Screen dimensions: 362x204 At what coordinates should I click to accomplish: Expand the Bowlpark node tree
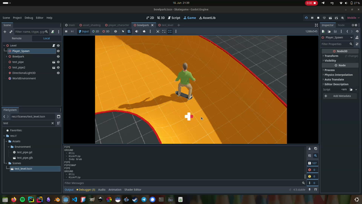[6, 57]
